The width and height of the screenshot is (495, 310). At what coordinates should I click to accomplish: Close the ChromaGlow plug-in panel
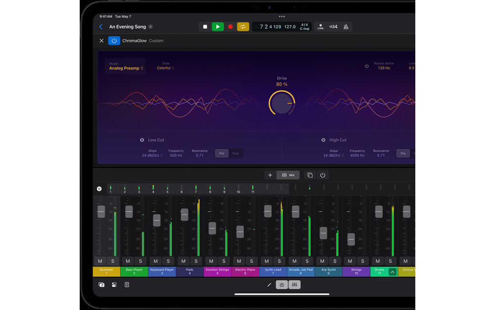tap(101, 41)
